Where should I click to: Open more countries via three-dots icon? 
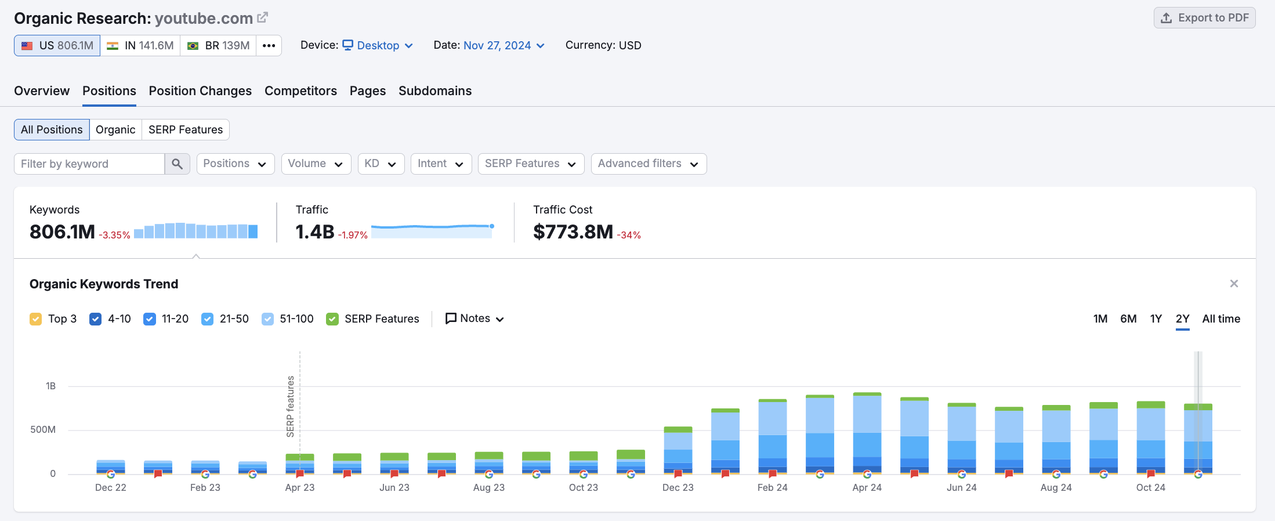click(269, 45)
